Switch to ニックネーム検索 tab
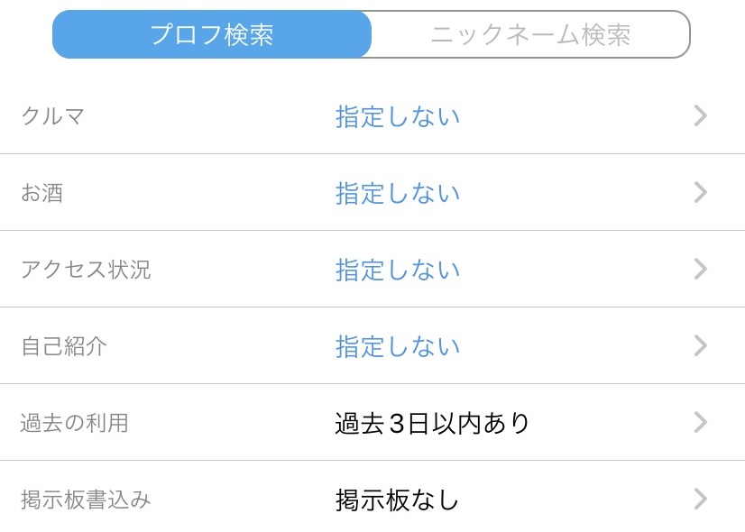This screenshot has height=532, width=745. tap(530, 35)
